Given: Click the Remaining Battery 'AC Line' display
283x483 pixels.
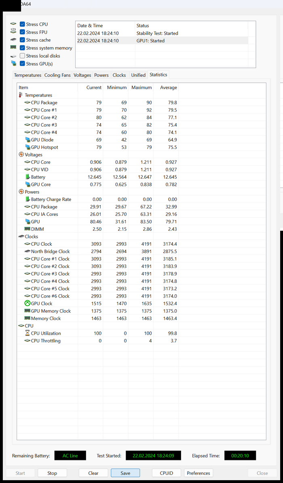Looking at the screenshot, I should click(x=70, y=456).
